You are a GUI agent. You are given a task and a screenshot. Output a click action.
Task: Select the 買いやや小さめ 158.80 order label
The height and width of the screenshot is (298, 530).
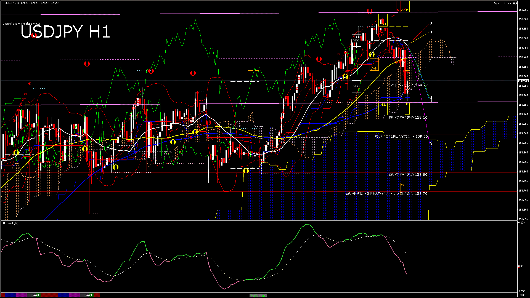pos(408,174)
